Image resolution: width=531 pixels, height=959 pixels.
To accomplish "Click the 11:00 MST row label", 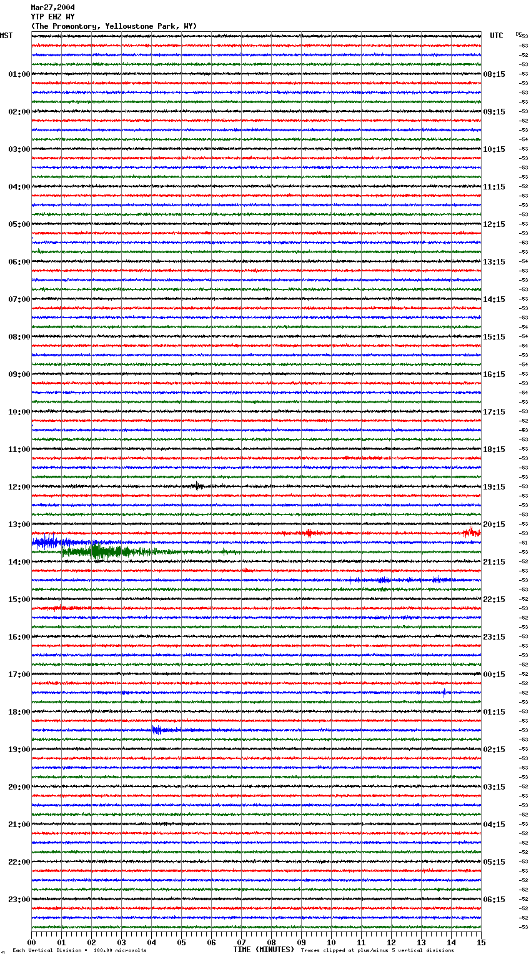I will pos(19,449).
